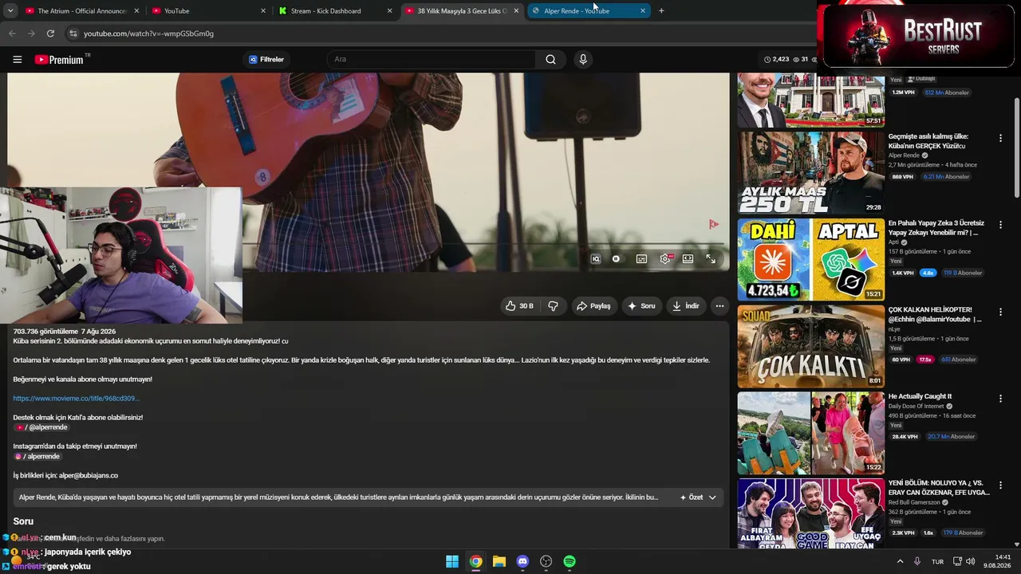
Task: Open the Windows Start menu
Action: [452, 561]
